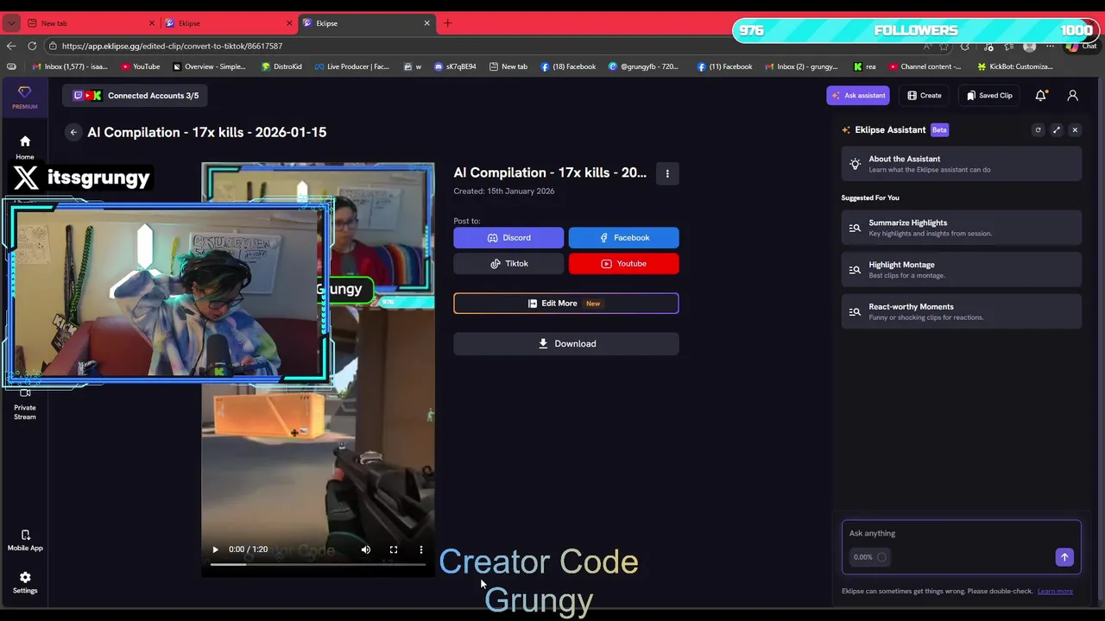1105x621 pixels.
Task: Select Summarize Highlights suggestion
Action: [x=961, y=228]
